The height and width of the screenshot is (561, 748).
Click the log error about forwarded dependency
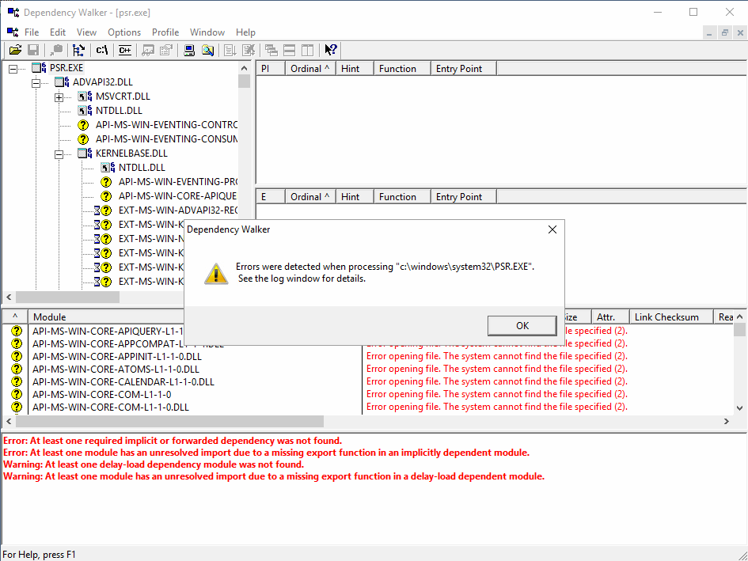173,441
